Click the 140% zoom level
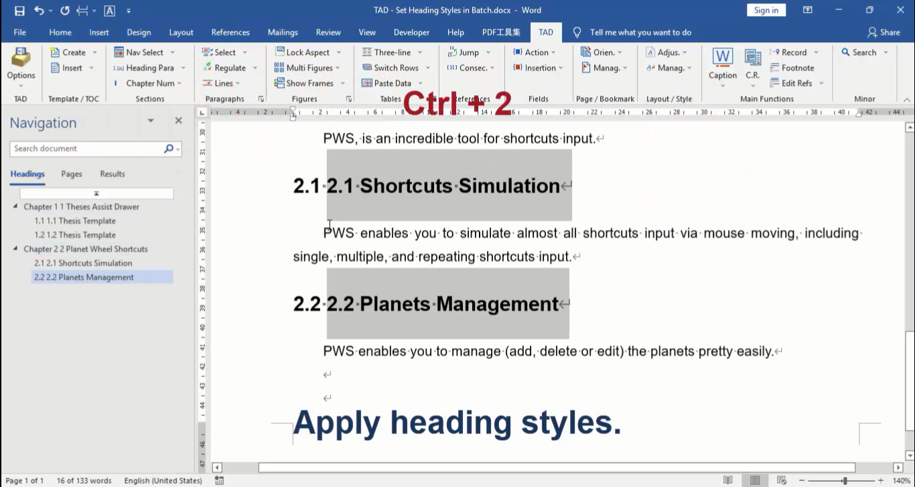Screen dimensions: 915x487 [x=902, y=480]
